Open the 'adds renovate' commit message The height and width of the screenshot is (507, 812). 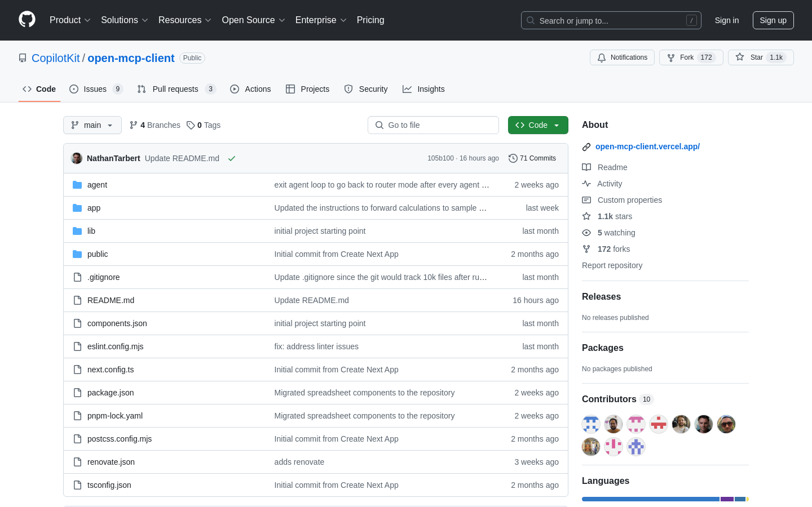coord(299,462)
